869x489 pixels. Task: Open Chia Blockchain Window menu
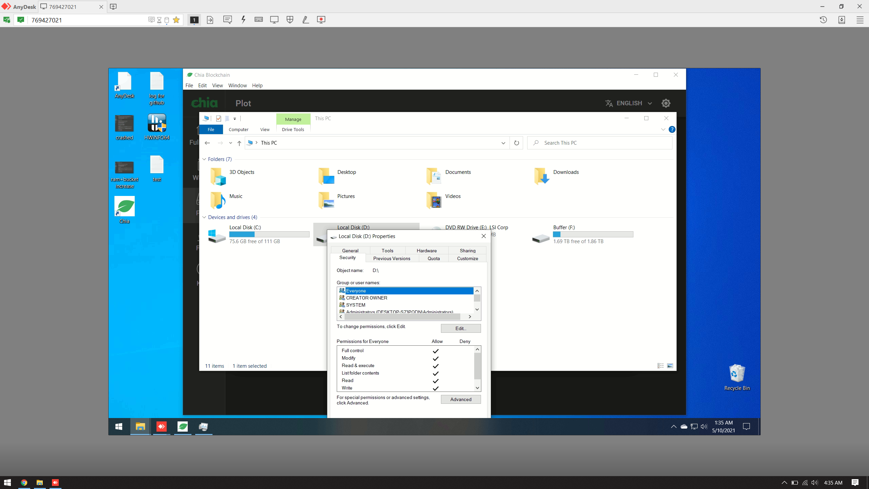pyautogui.click(x=237, y=86)
